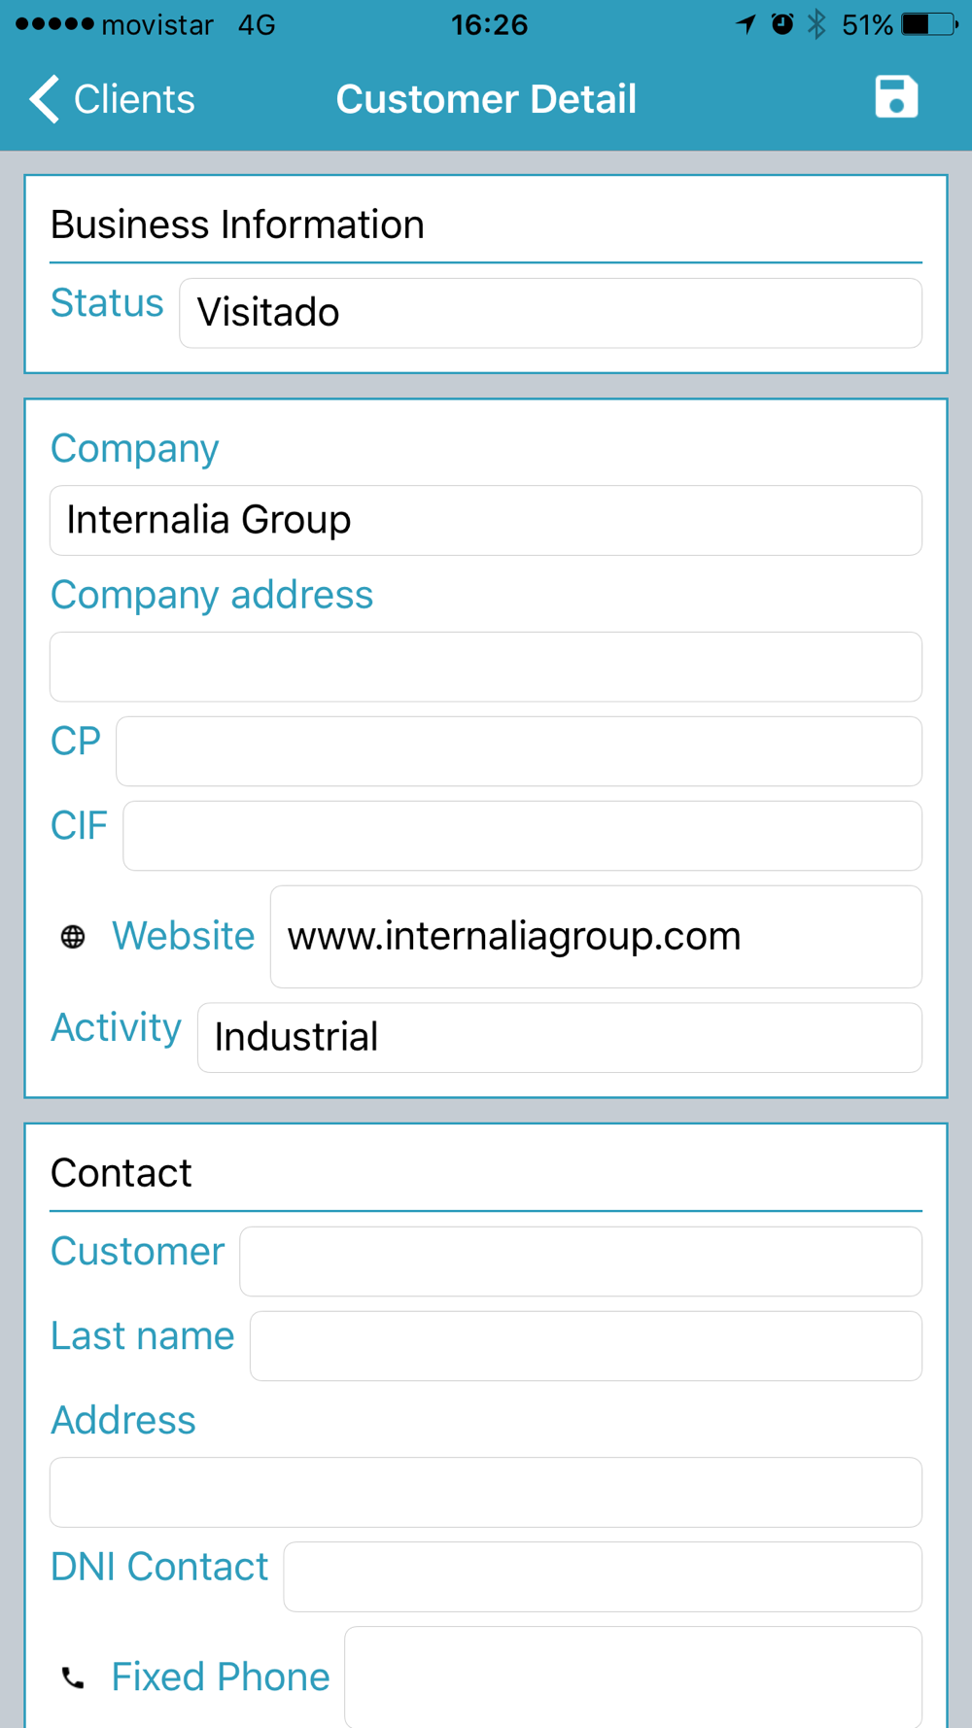
Task: Tap the save disk icon
Action: (x=896, y=97)
